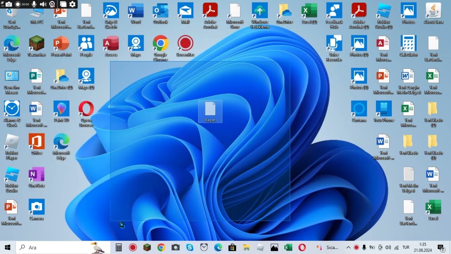451x254 pixels.
Task: Open the notification center icon
Action: [x=440, y=248]
